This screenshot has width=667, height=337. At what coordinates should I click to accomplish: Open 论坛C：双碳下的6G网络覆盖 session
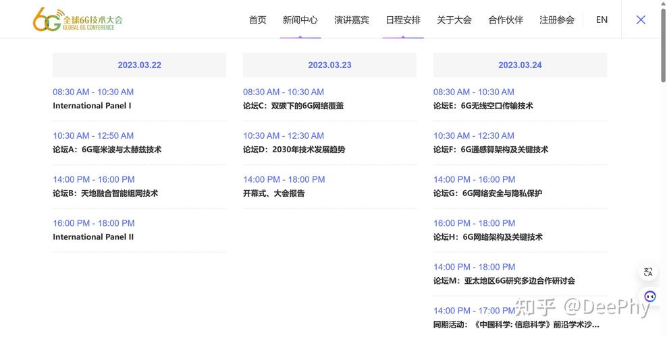[294, 106]
